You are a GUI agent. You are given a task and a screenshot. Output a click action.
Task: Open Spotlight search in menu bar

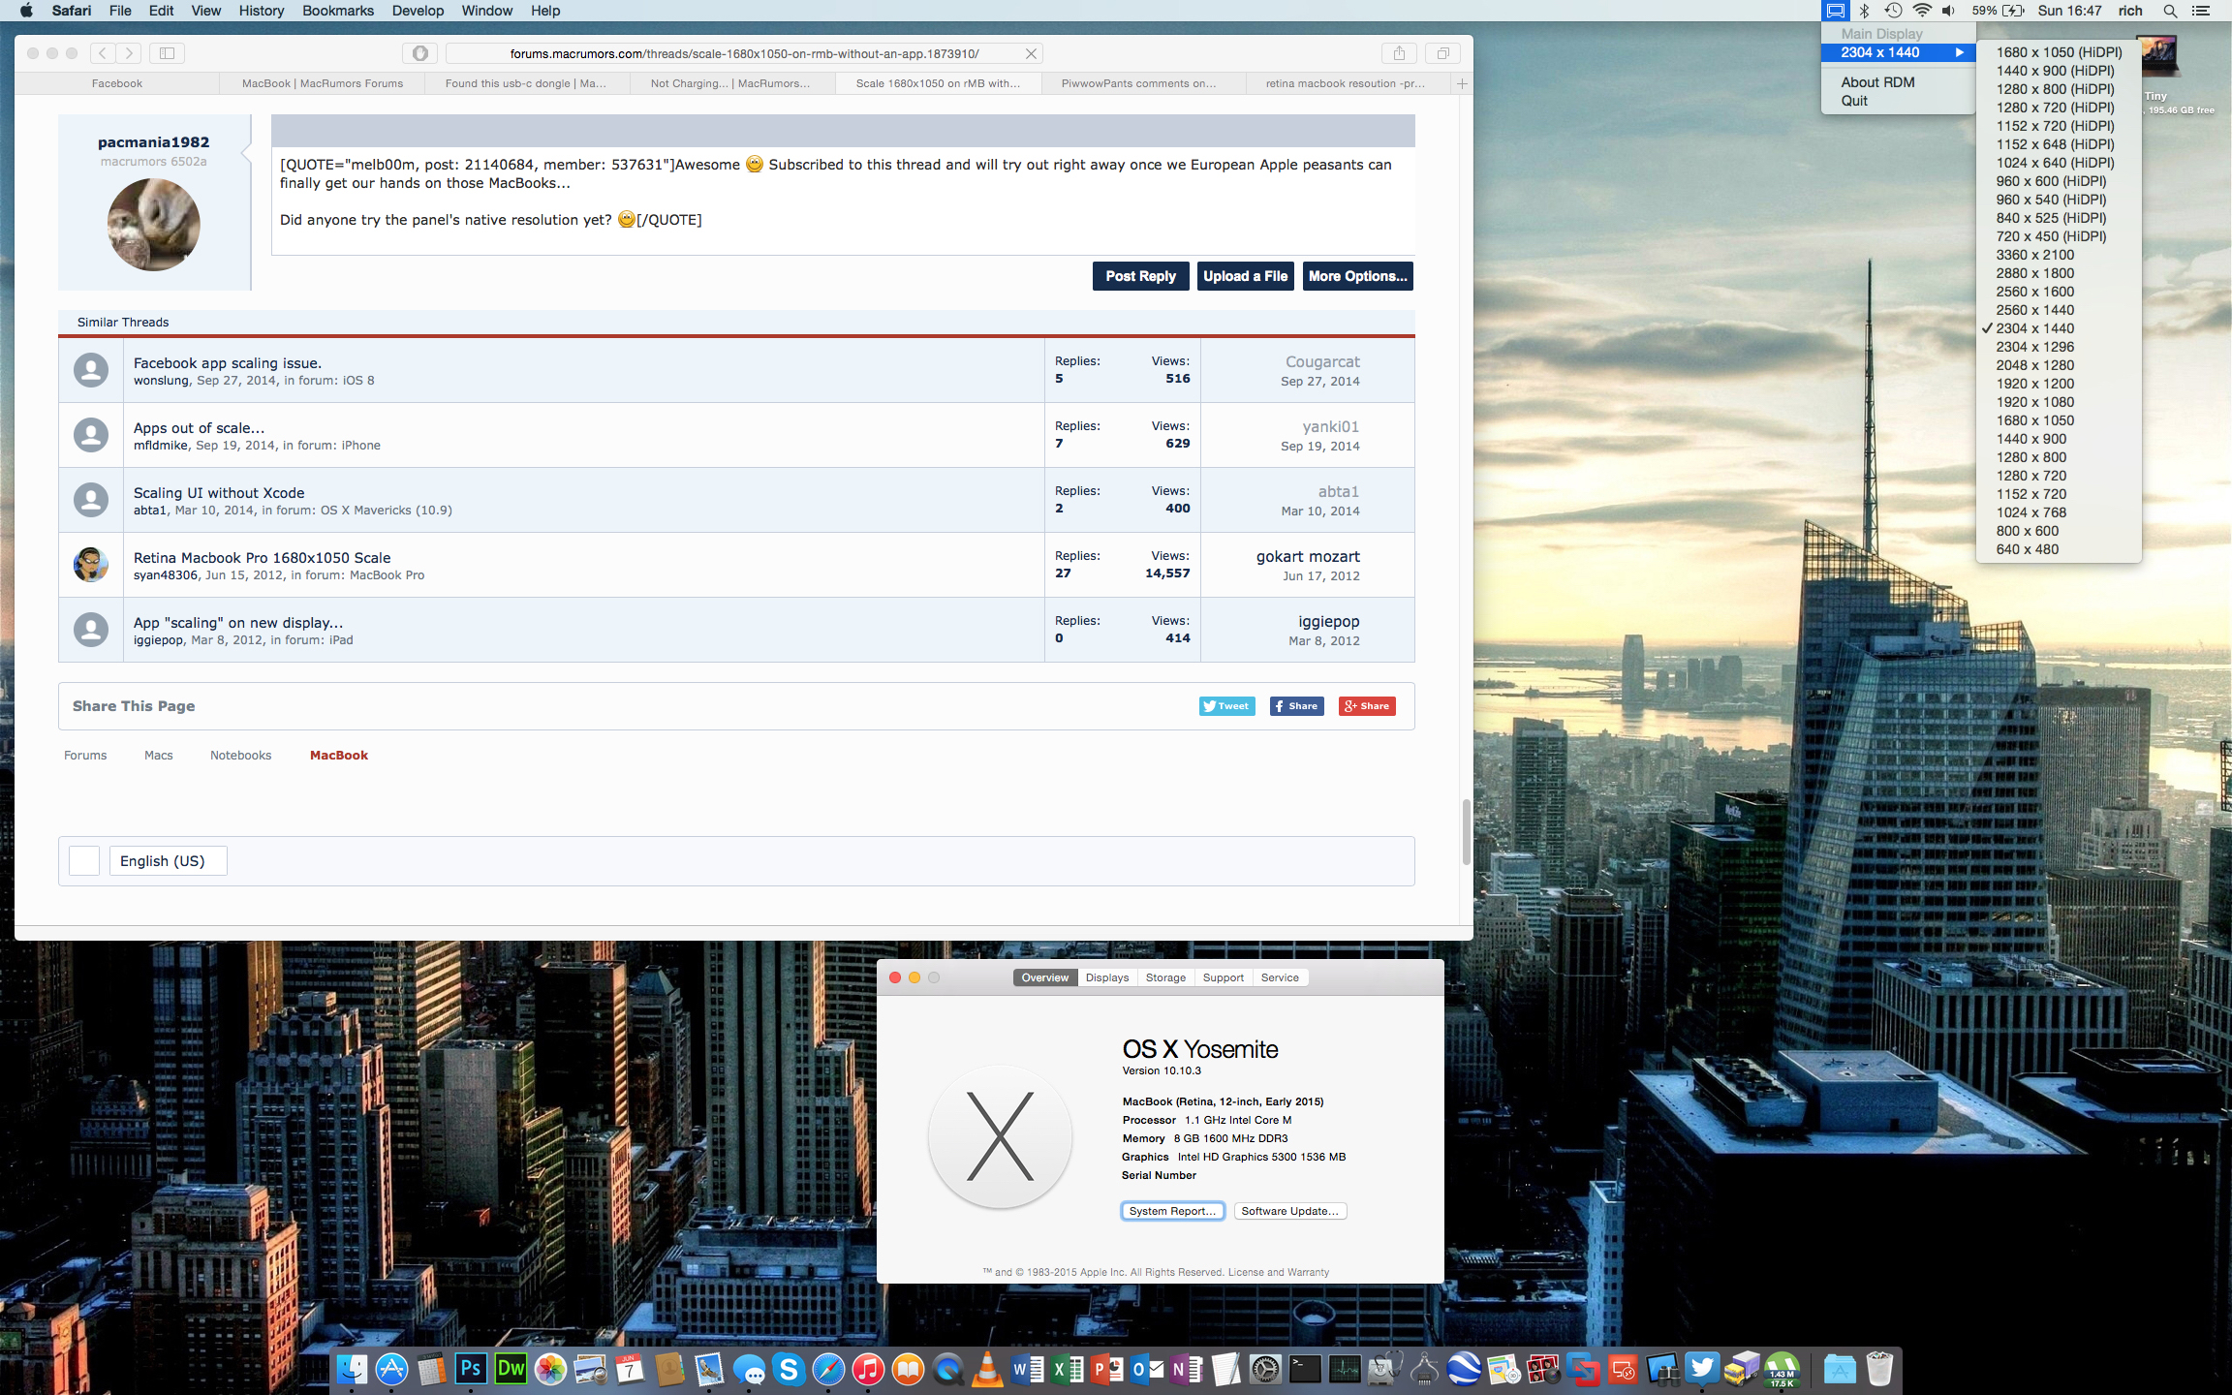coord(2170,11)
